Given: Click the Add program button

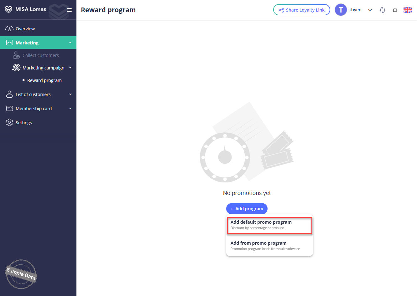Looking at the screenshot, I should point(247,209).
